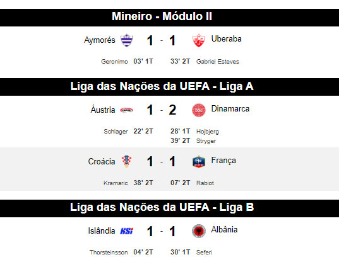Select the Áustria 1 - 2 score
Image resolution: width=339 pixels, height=262 pixels.
pos(161,110)
